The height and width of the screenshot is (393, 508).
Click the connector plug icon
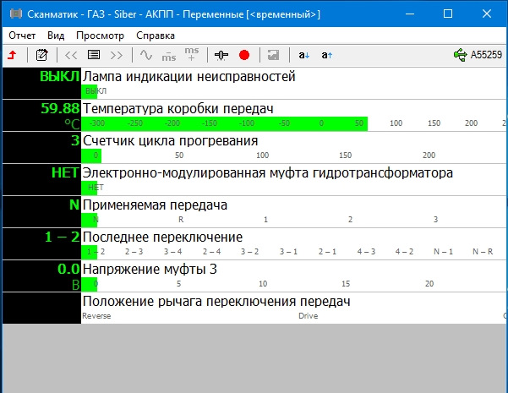(x=221, y=55)
